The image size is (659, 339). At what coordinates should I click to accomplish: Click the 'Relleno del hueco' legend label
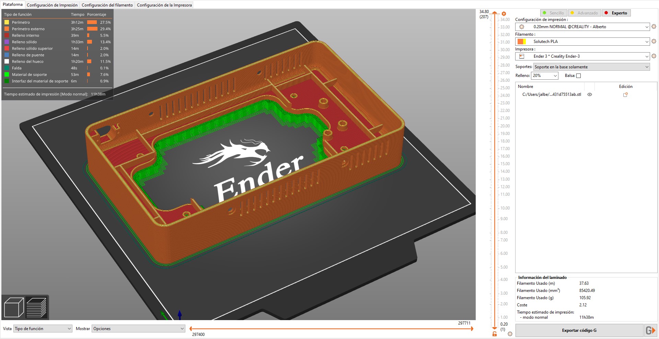coord(28,61)
